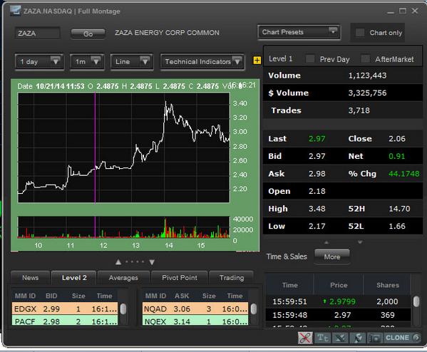Viewport: 427px width, 352px height.
Task: Switch to the Trading tab
Action: pyautogui.click(x=232, y=278)
